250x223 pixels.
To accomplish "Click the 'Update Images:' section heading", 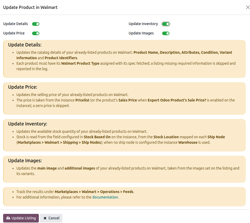I will click(x=25, y=161).
